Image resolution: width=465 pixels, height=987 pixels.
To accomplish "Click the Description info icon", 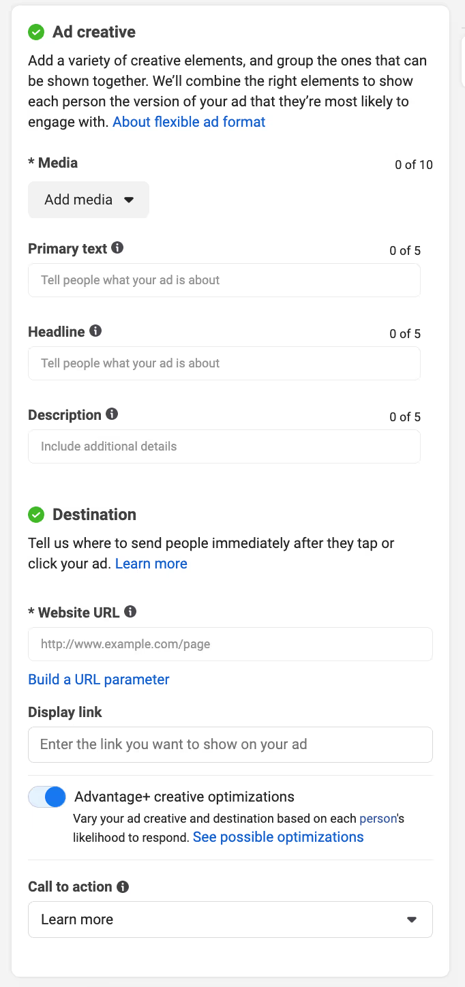I will pyautogui.click(x=112, y=414).
